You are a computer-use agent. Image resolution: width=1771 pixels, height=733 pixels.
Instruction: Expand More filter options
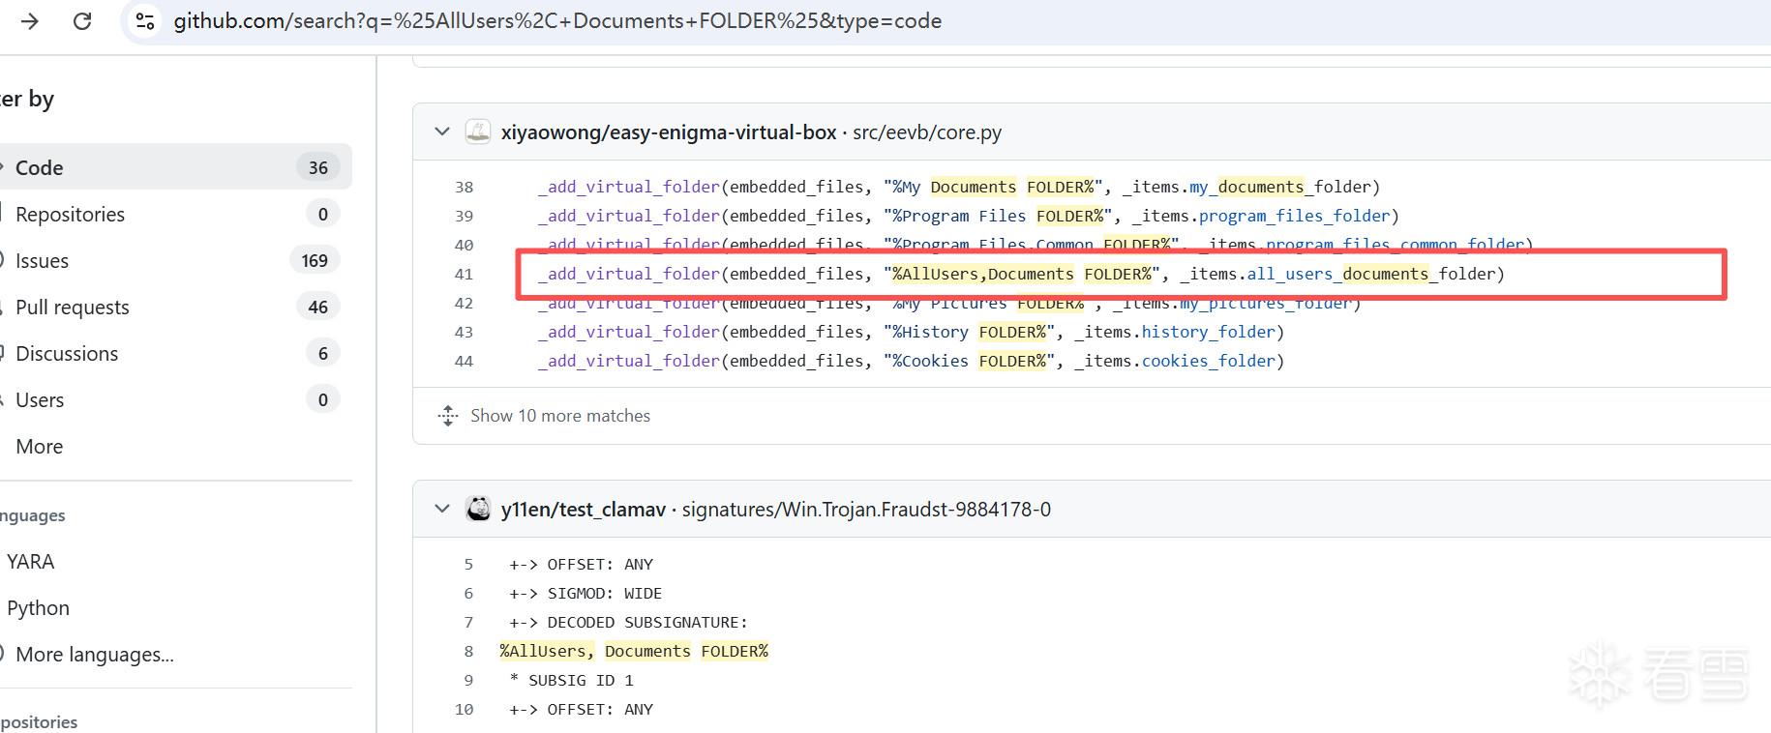(x=40, y=446)
